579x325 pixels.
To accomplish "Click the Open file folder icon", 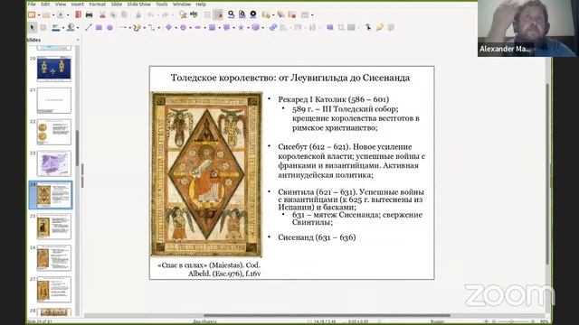I will [46, 14].
